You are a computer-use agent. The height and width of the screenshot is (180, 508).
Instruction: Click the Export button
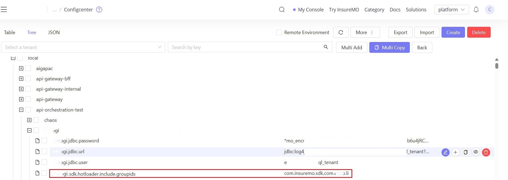point(400,32)
